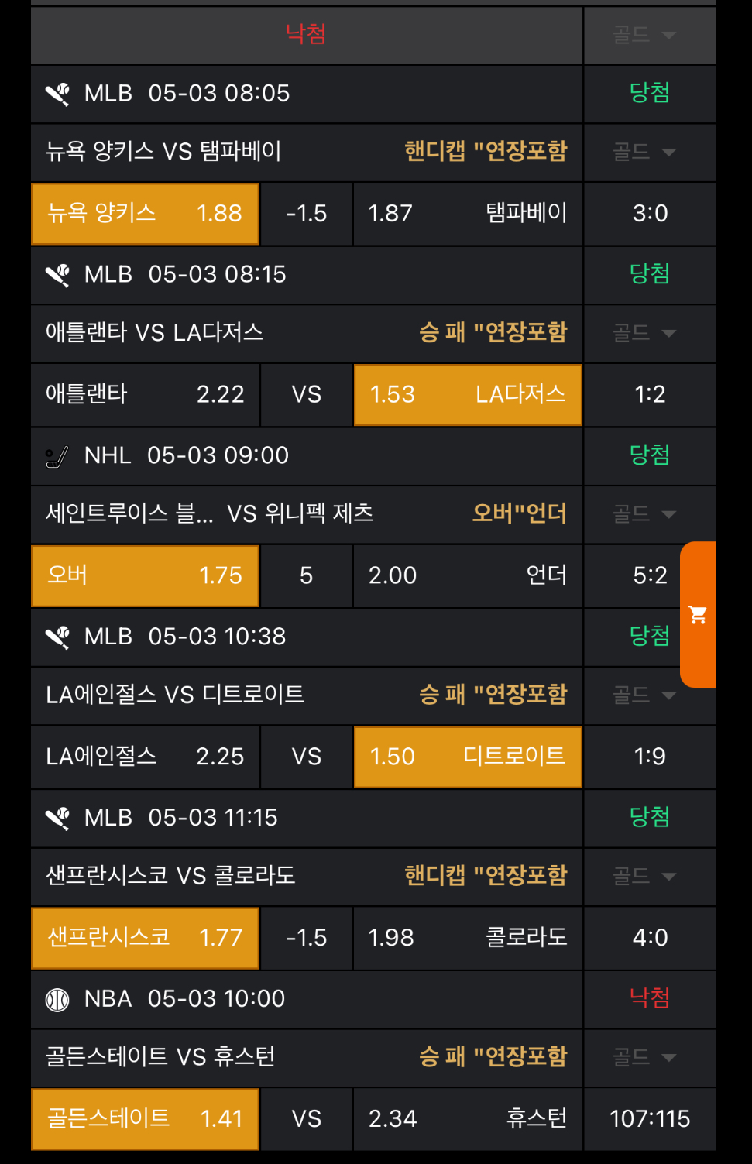Click the 낙첨 header at top
The width and height of the screenshot is (752, 1164).
(x=306, y=34)
